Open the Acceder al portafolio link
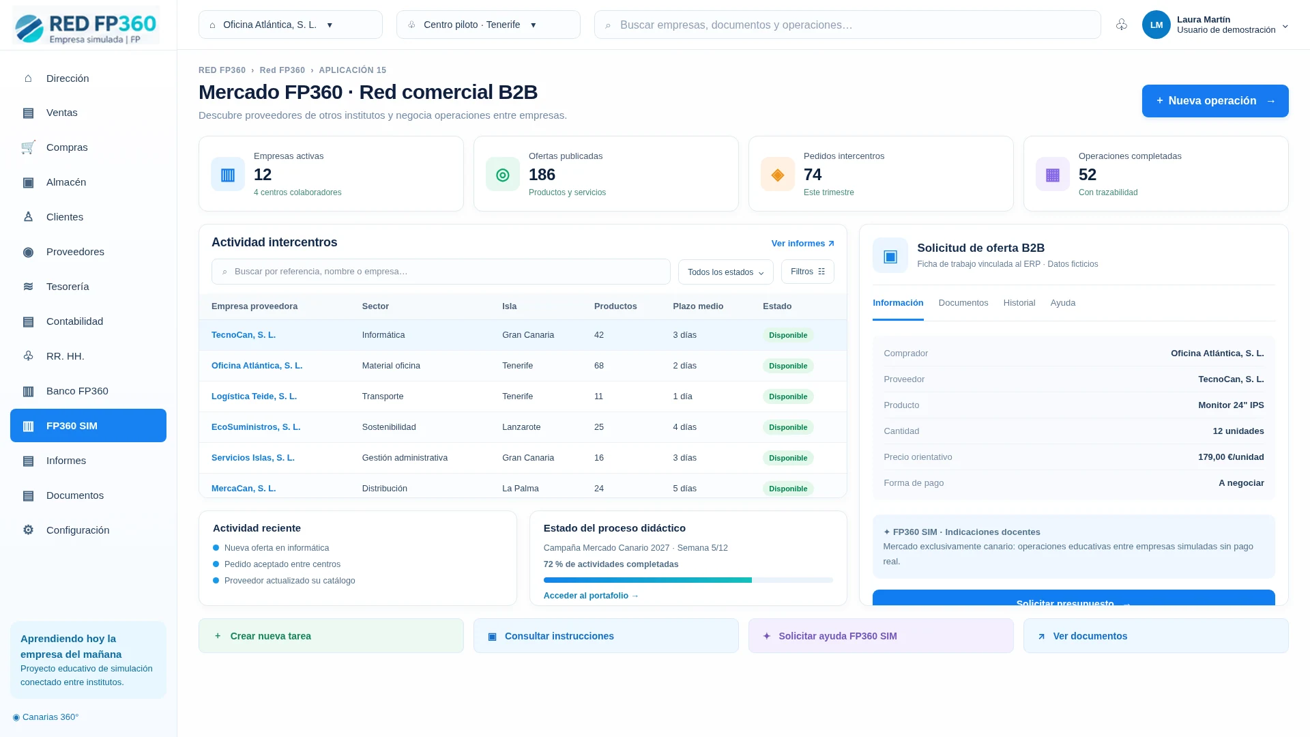The width and height of the screenshot is (1310, 737). [x=591, y=596]
